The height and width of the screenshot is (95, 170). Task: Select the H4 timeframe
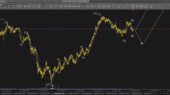pos(83,6)
